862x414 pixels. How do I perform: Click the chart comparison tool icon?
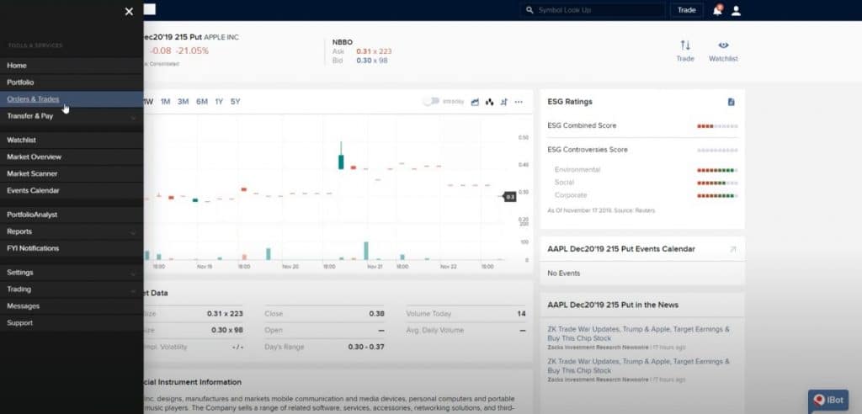(503, 103)
